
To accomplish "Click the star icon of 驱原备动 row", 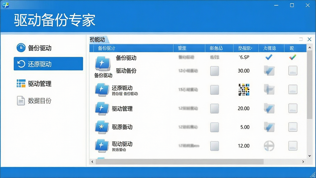I will pyautogui.click(x=102, y=127).
